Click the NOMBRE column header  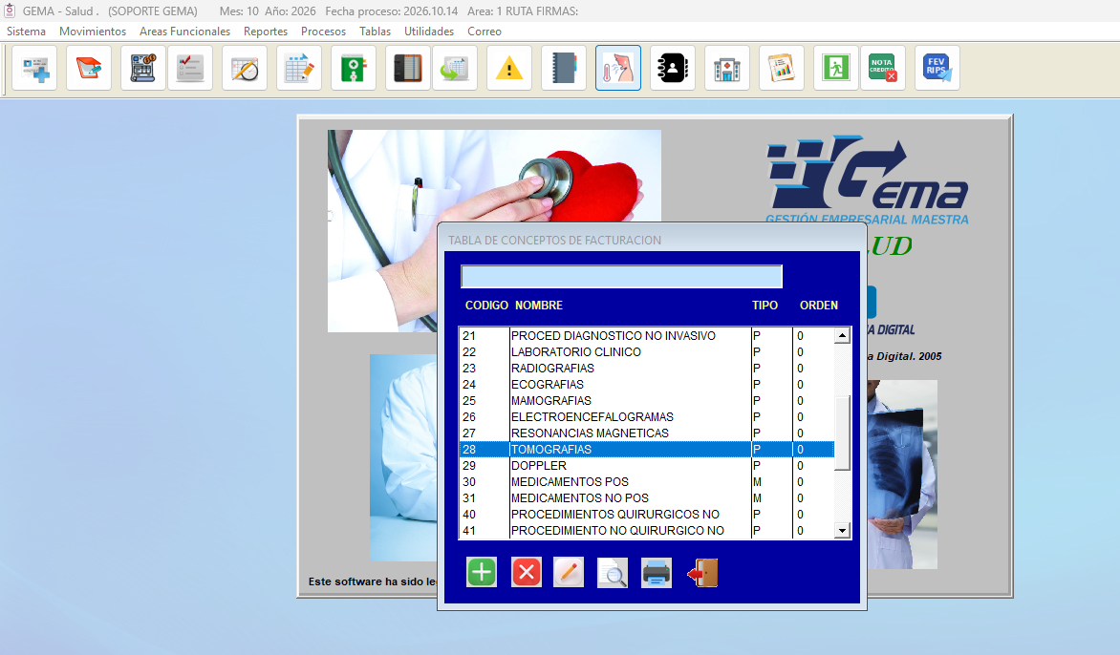pos(539,306)
